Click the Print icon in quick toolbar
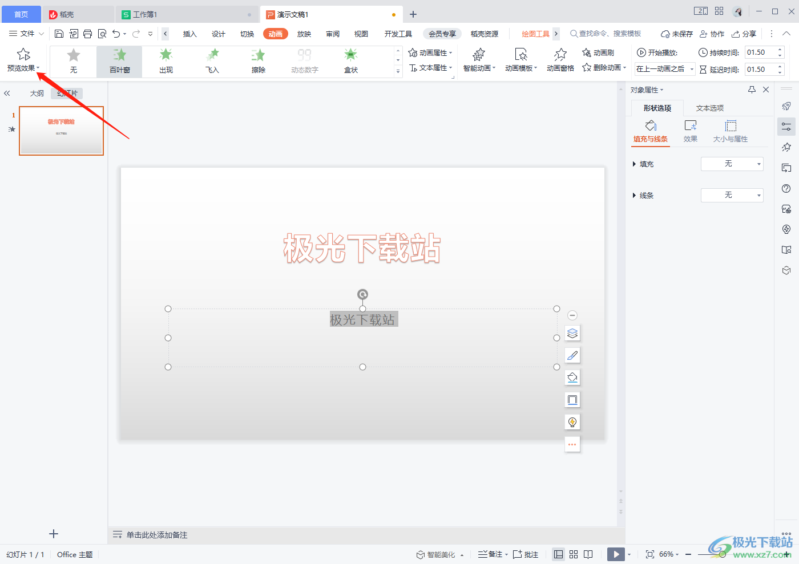 [87, 34]
